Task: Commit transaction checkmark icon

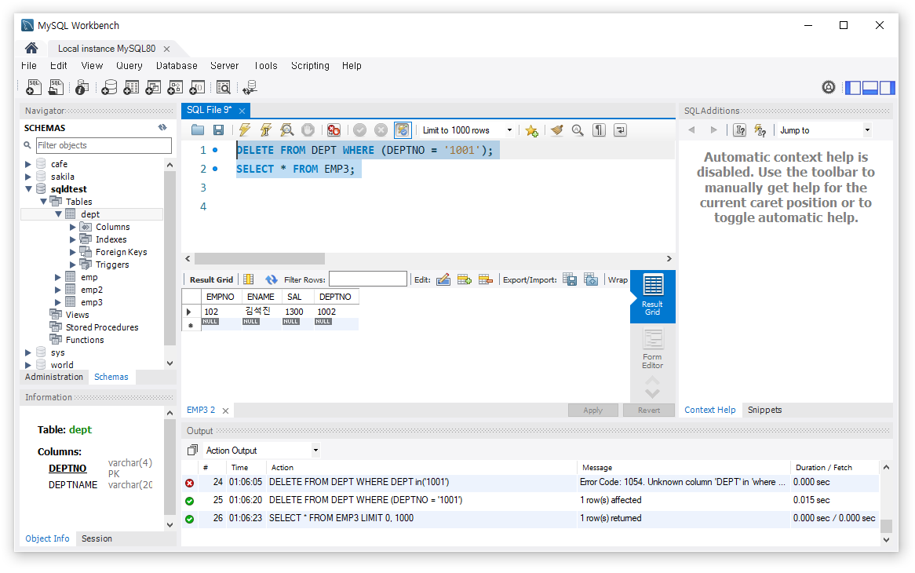Action: coord(360,130)
